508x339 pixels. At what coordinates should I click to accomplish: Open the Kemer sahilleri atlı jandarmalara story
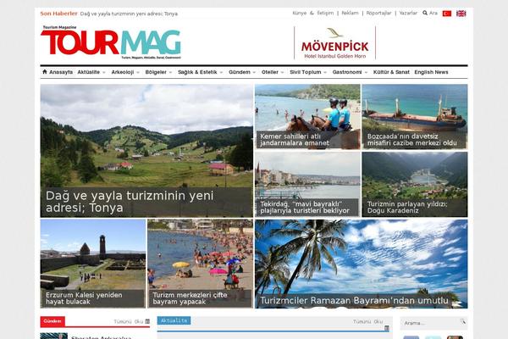pos(307,117)
